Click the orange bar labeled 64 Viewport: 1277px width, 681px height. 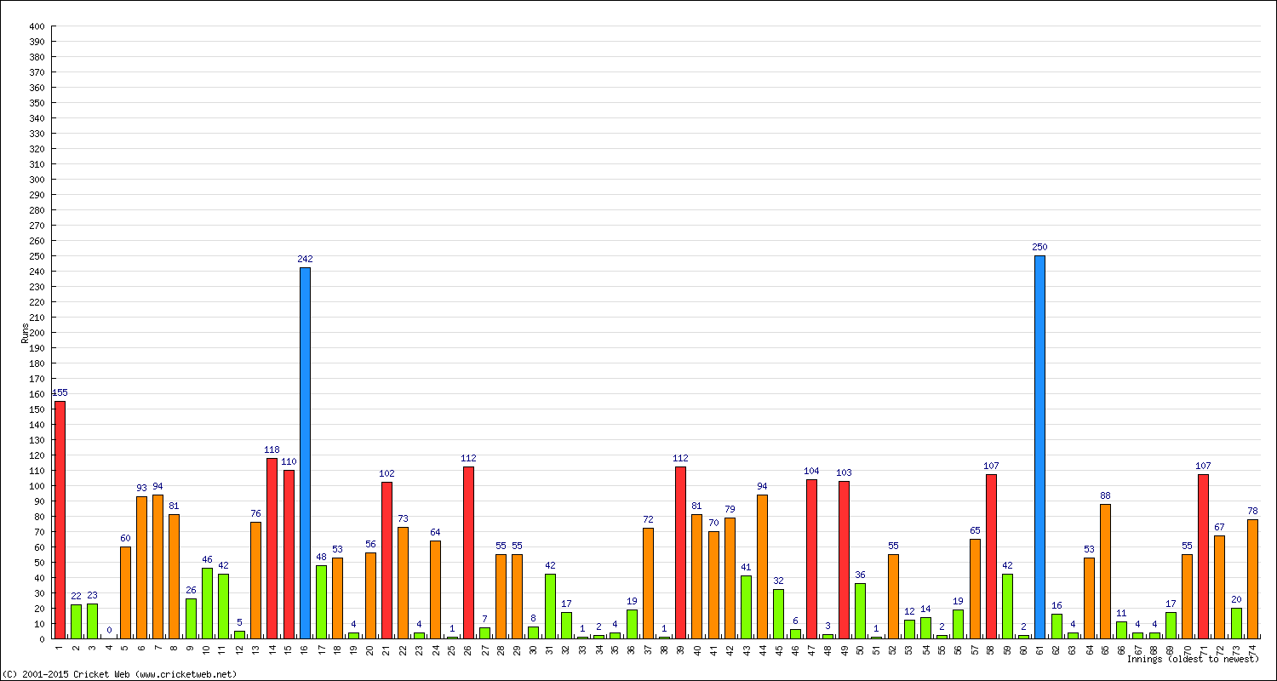[435, 589]
